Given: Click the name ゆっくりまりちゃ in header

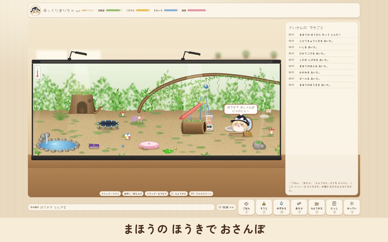Looking at the screenshot, I should pos(58,10).
